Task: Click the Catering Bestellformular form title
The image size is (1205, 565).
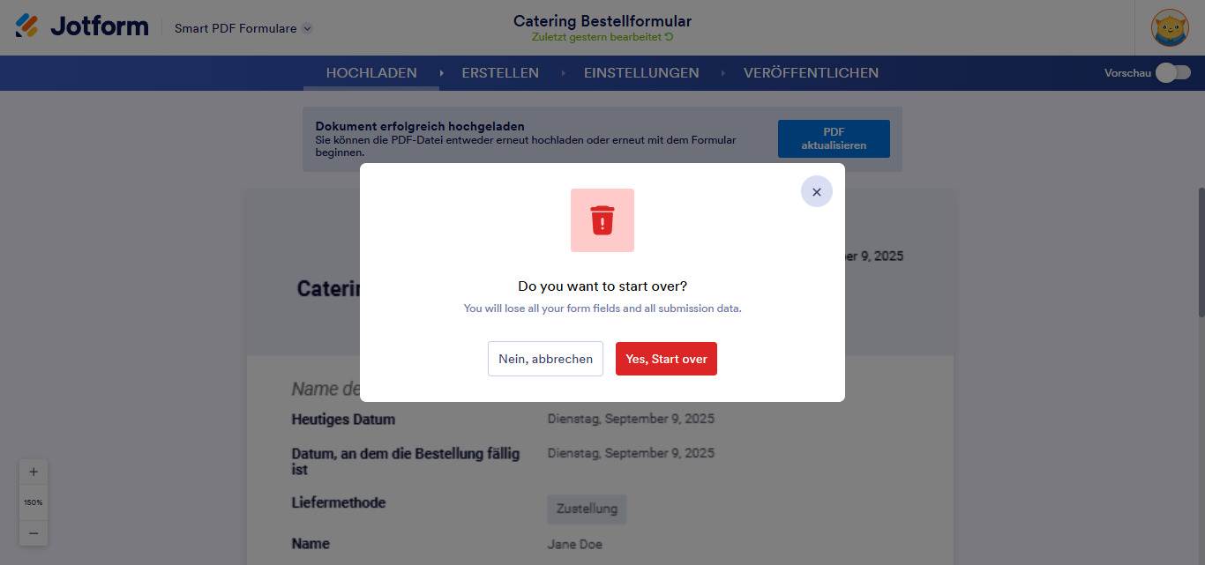Action: tap(602, 20)
